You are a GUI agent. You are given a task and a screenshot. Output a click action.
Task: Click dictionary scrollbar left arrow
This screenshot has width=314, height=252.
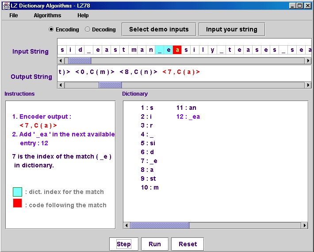tap(126, 225)
